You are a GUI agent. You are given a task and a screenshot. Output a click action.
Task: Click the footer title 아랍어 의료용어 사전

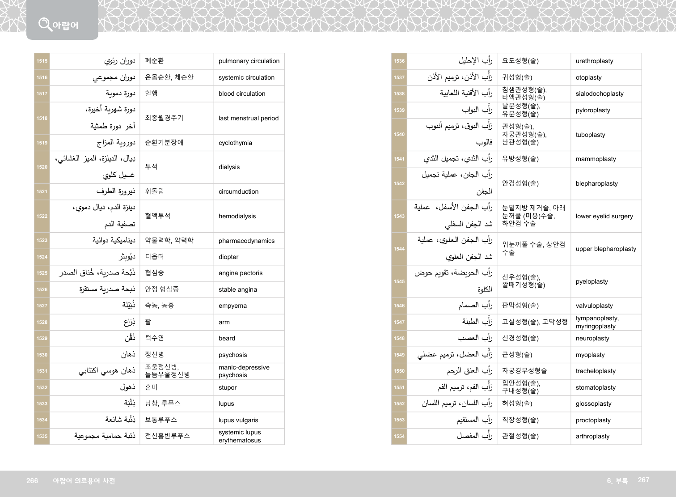(84, 480)
